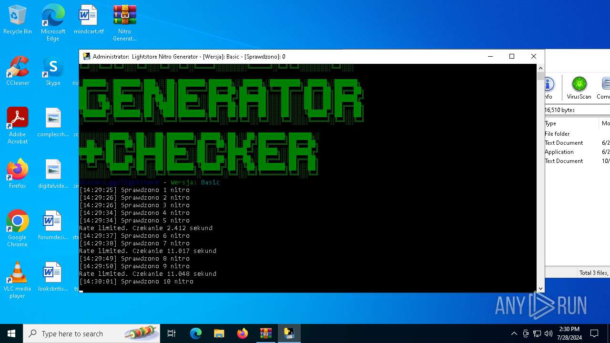610x343 pixels.
Task: Open Edge from the taskbar
Action: tap(196, 333)
